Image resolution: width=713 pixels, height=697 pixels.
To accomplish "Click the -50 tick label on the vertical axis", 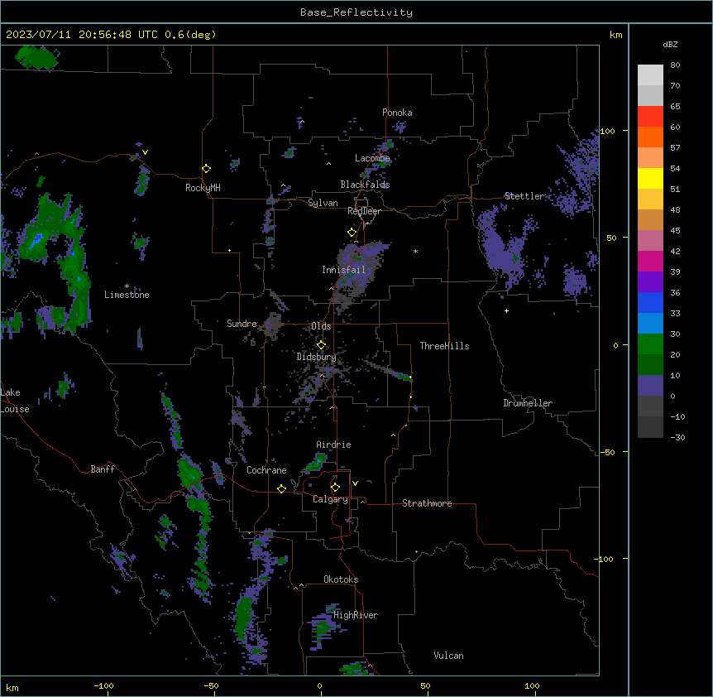I will tap(607, 452).
